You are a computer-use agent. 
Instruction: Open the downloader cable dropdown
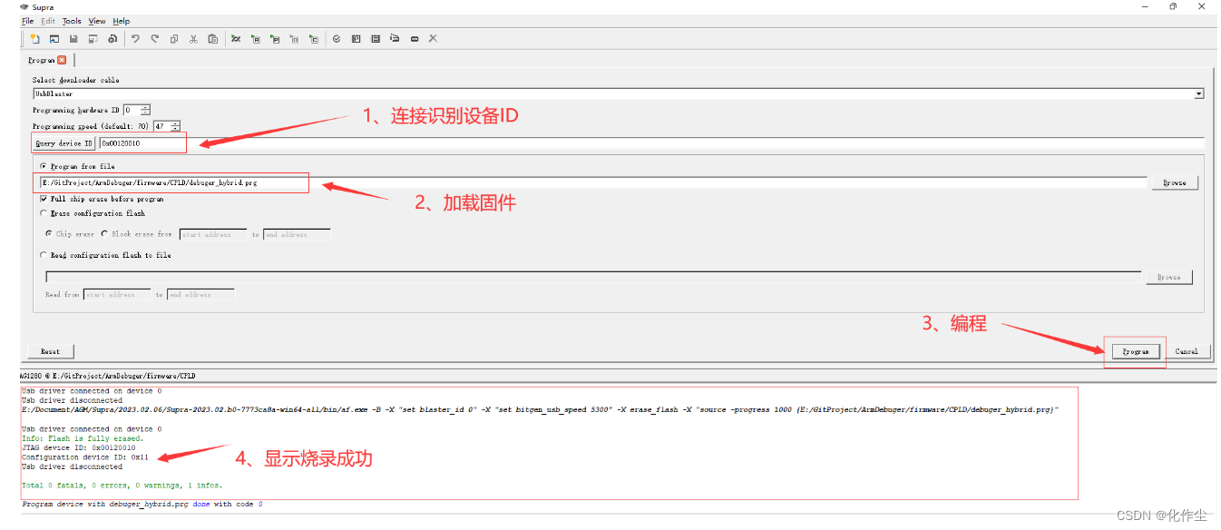tap(1199, 93)
